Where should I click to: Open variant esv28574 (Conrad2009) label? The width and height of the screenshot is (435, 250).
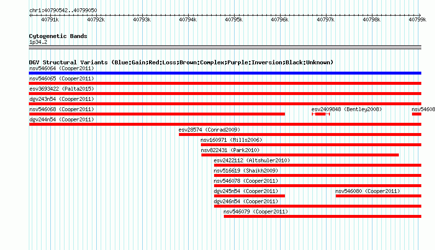click(209, 130)
